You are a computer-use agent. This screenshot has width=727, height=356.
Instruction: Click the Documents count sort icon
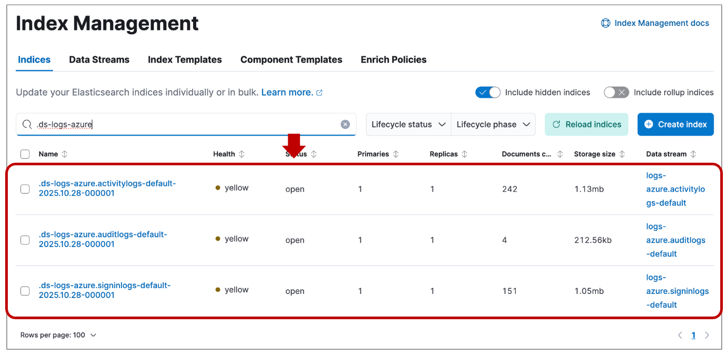[560, 154]
